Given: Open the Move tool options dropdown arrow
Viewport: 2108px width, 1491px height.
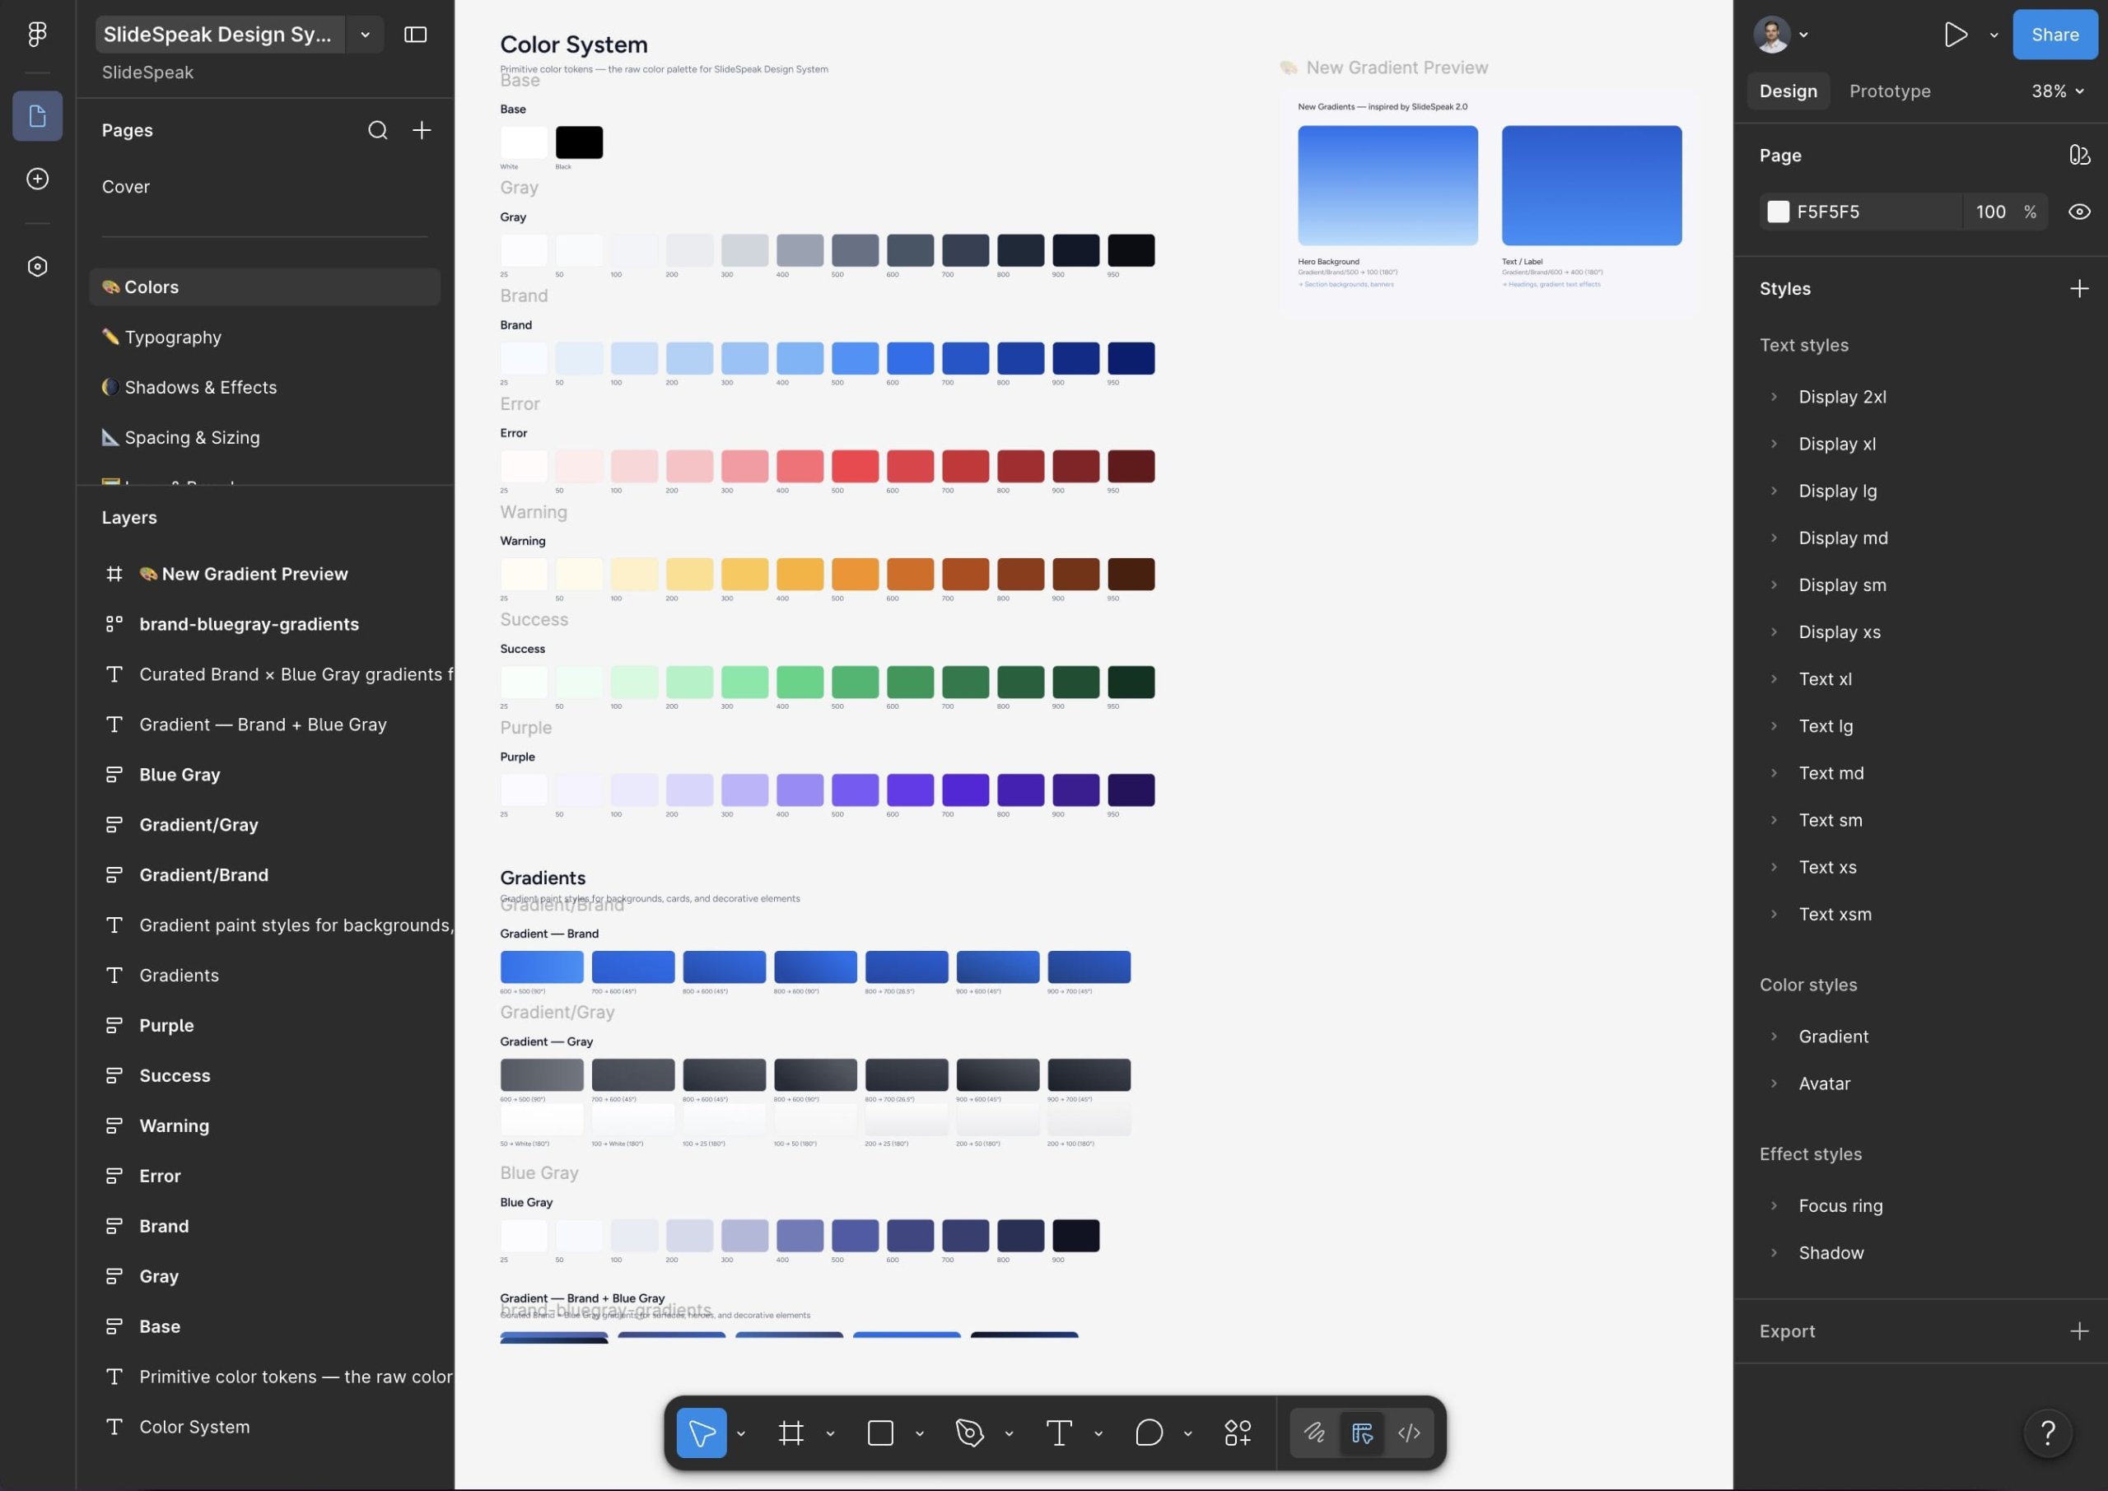Looking at the screenshot, I should click(741, 1433).
